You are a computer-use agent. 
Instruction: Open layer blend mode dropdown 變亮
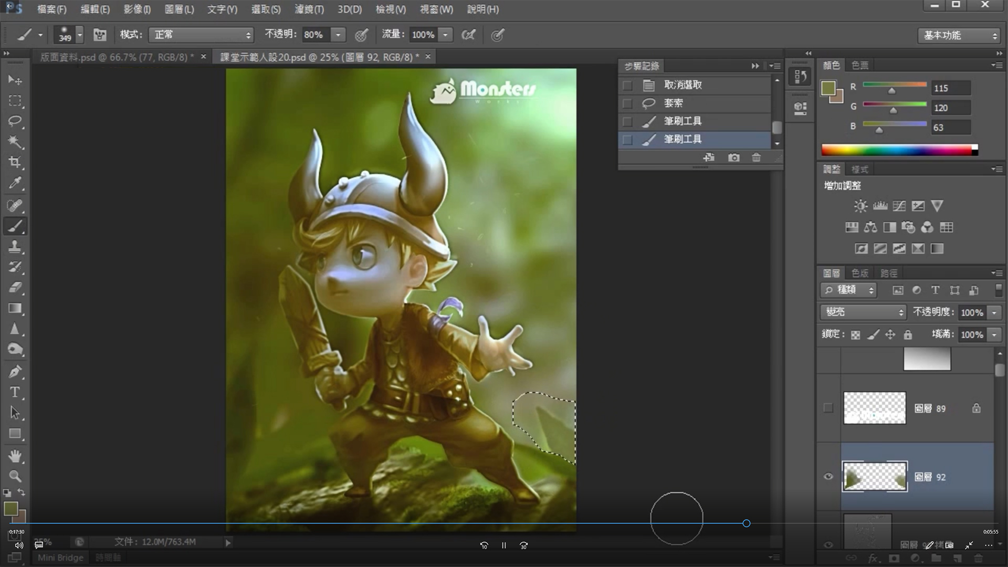[864, 312]
